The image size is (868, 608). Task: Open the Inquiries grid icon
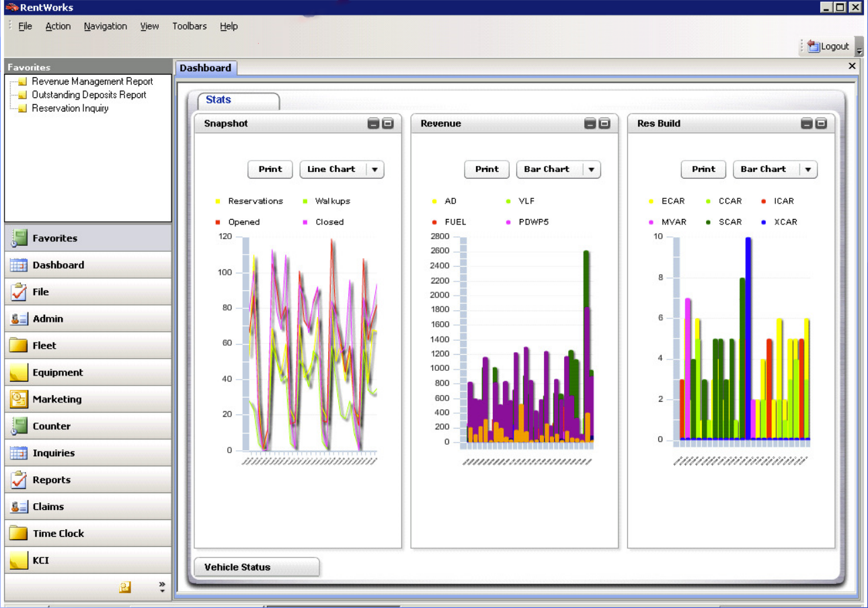(19, 453)
